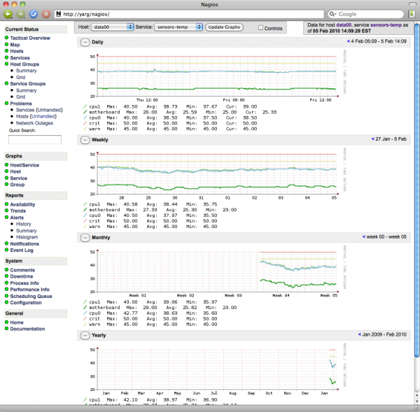The width and height of the screenshot is (420, 412).
Task: Click the browser back arrow button
Action: click(x=8, y=13)
